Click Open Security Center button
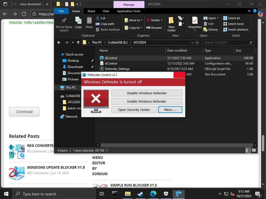This screenshot has width=266, height=199. (x=134, y=110)
